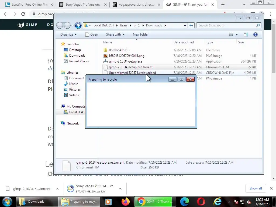276x207 pixels.
Task: Click gimp setup exe installer icon
Action: pyautogui.click(x=105, y=61)
